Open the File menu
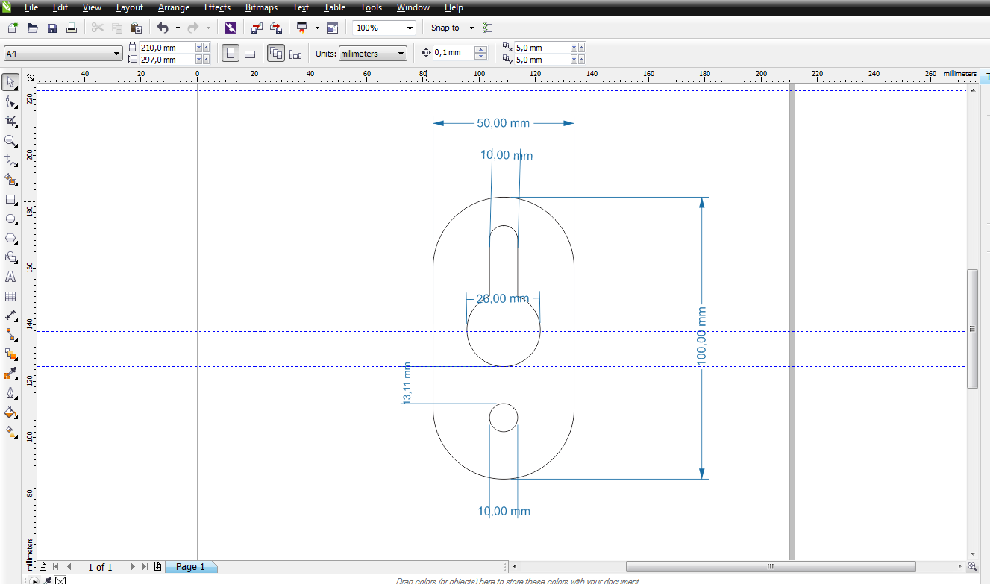990x584 pixels. (x=31, y=7)
